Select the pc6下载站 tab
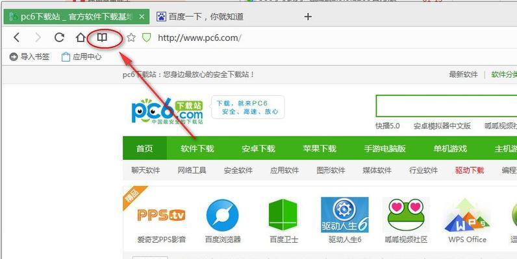The height and width of the screenshot is (259, 517). tap(77, 16)
